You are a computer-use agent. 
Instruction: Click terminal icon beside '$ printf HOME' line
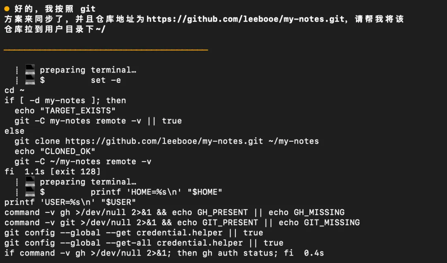(x=30, y=192)
